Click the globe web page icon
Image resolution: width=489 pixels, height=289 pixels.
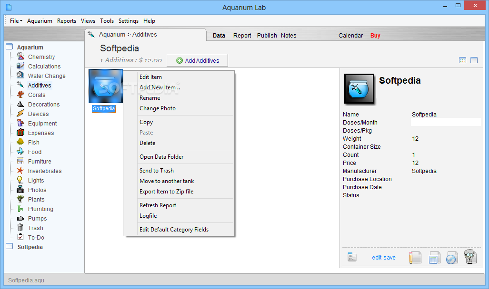point(452,258)
